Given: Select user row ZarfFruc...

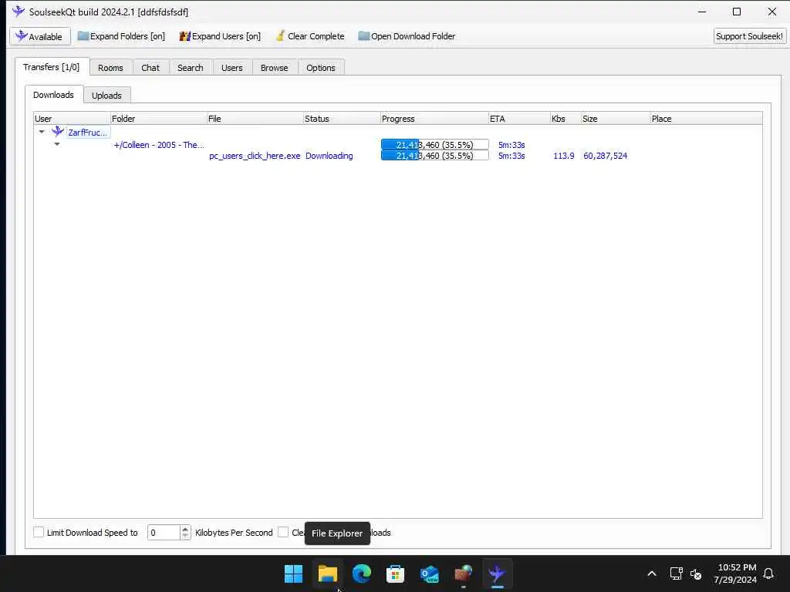Looking at the screenshot, I should click(88, 133).
